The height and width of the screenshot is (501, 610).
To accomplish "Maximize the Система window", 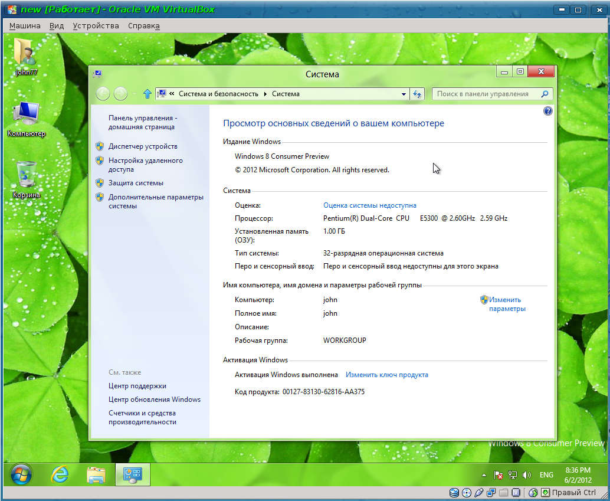I will [520, 72].
